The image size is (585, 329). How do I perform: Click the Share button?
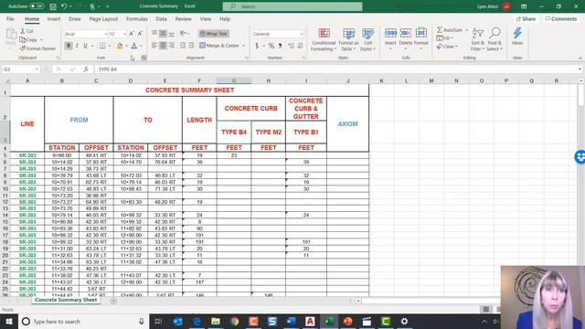pyautogui.click(x=526, y=19)
